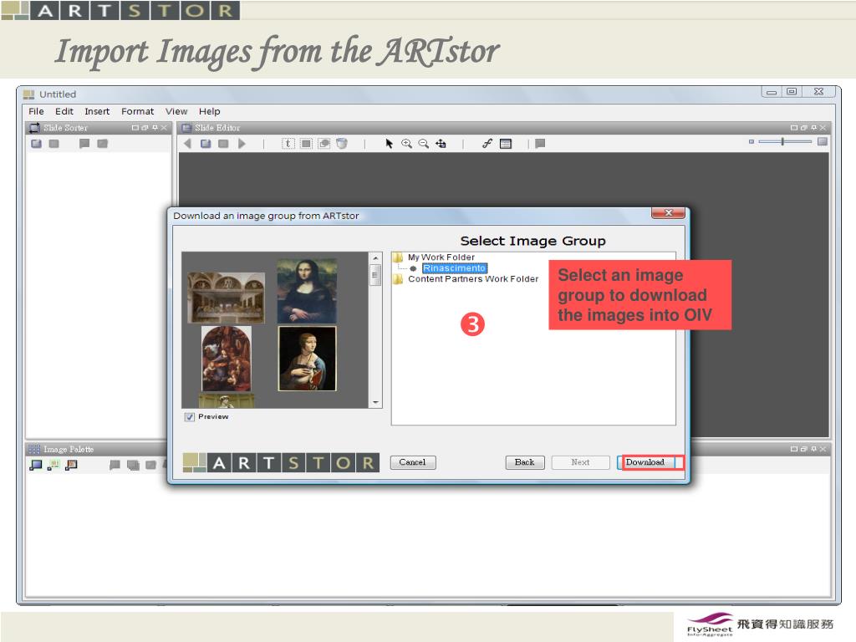The width and height of the screenshot is (856, 642).
Task: Close the Slide Sorter panel
Action: [165, 128]
